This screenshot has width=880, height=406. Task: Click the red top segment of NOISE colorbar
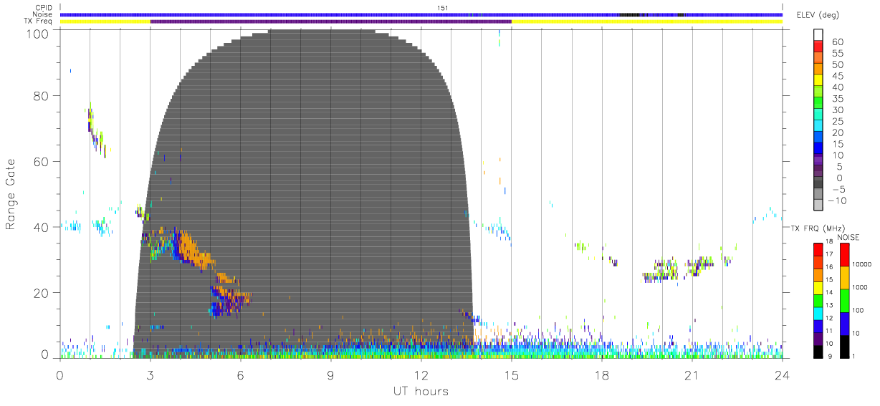point(845,254)
